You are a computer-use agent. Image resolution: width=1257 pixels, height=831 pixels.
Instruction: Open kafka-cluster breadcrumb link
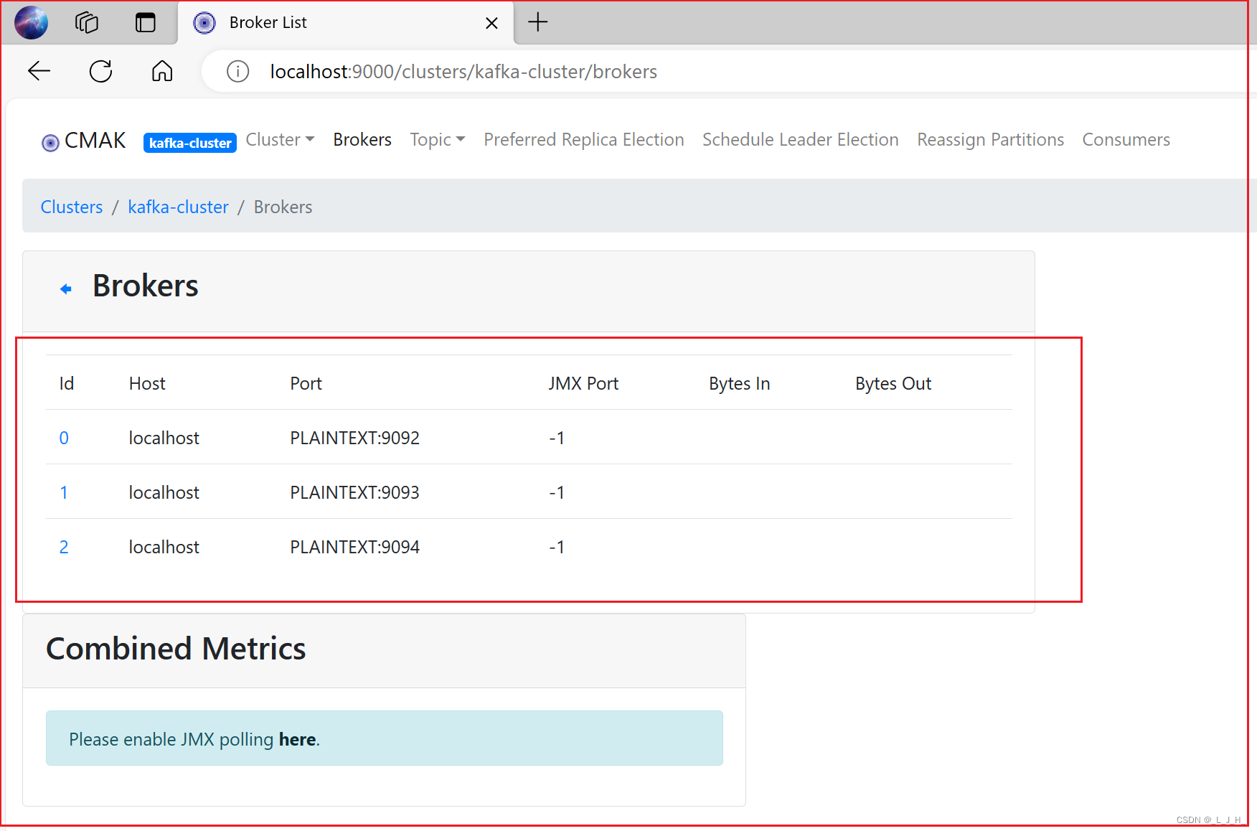click(x=178, y=207)
